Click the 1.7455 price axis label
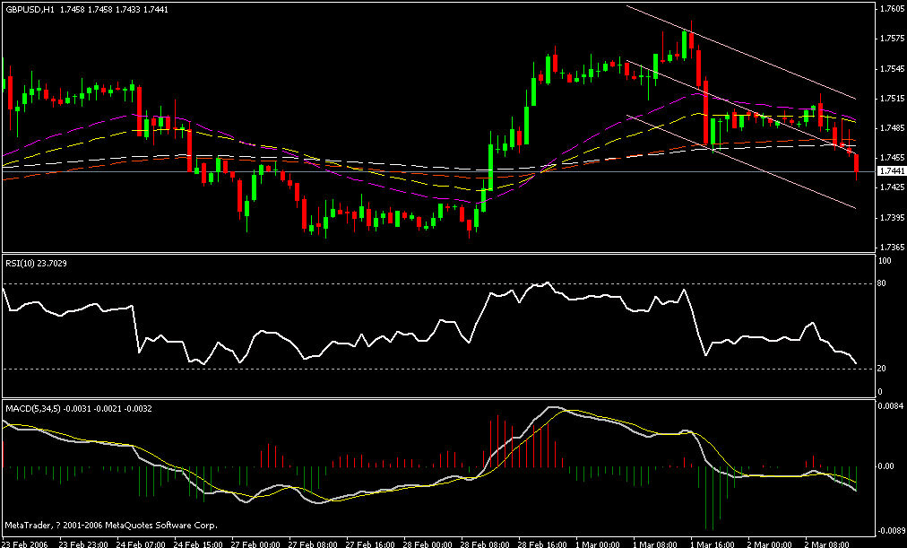 click(891, 157)
